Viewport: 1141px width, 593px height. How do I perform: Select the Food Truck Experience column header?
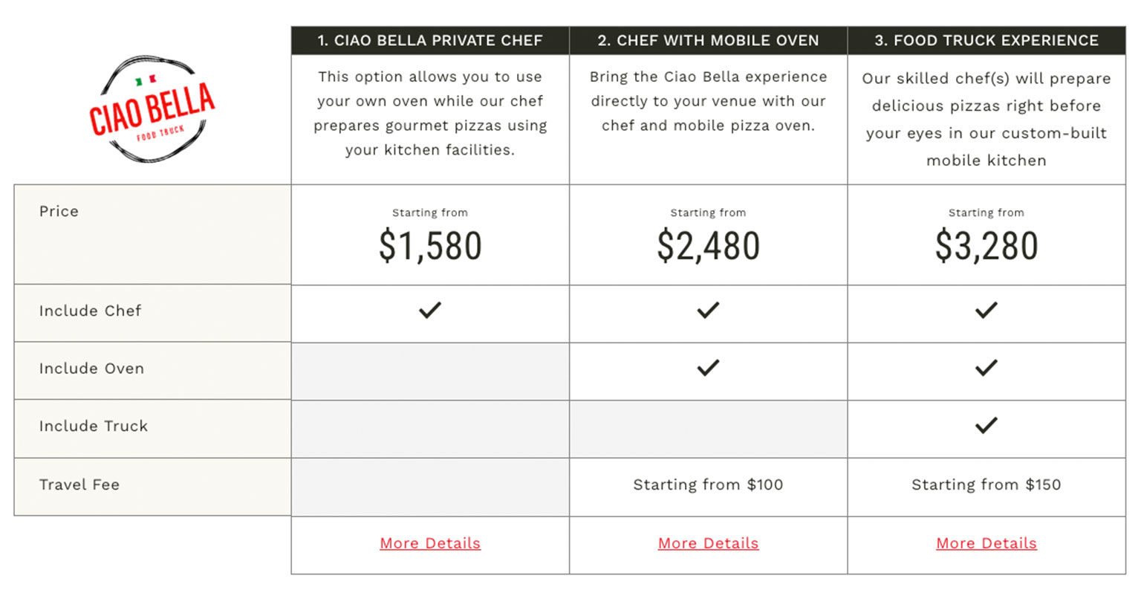coord(986,41)
